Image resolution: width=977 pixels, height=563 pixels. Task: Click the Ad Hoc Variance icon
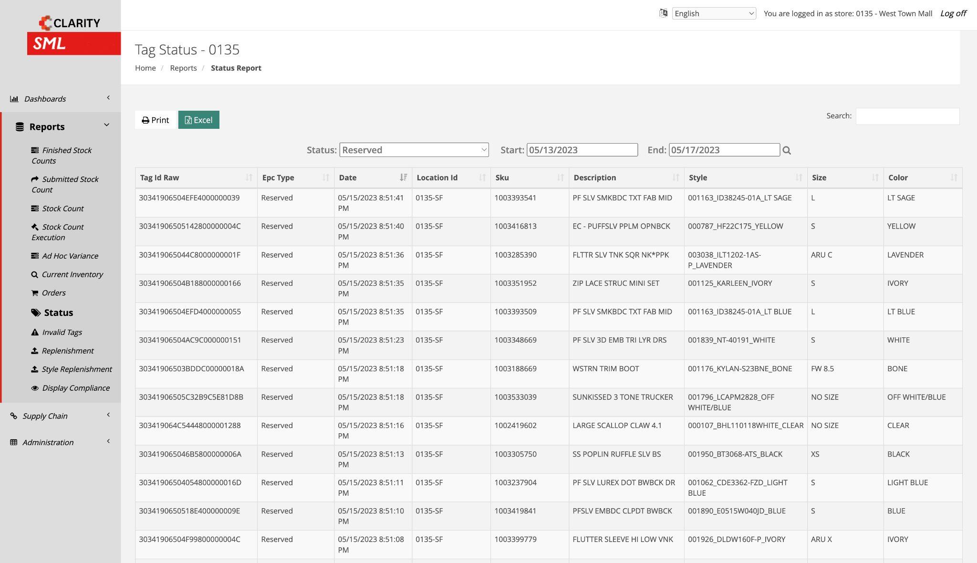coord(35,256)
